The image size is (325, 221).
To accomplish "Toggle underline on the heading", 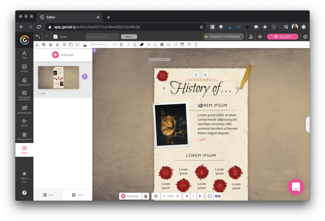I will click(x=135, y=45).
